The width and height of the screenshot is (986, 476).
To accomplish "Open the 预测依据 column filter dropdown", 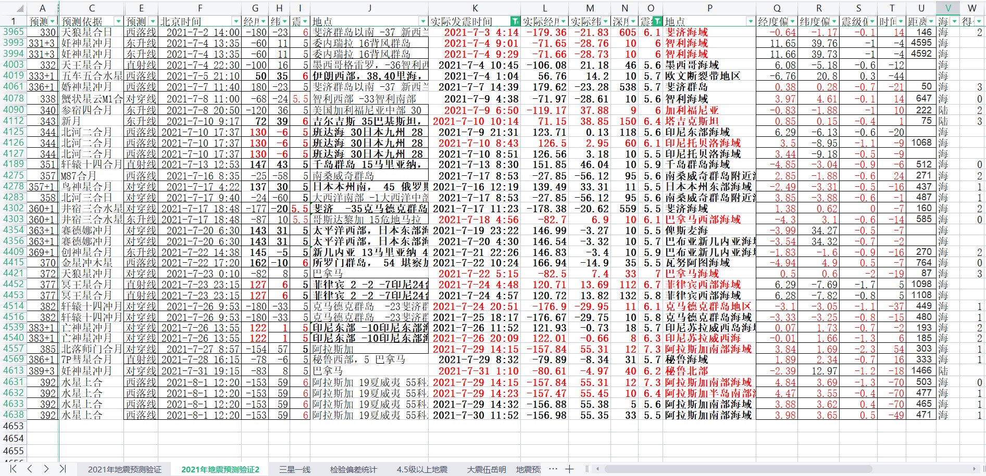I will tap(118, 21).
